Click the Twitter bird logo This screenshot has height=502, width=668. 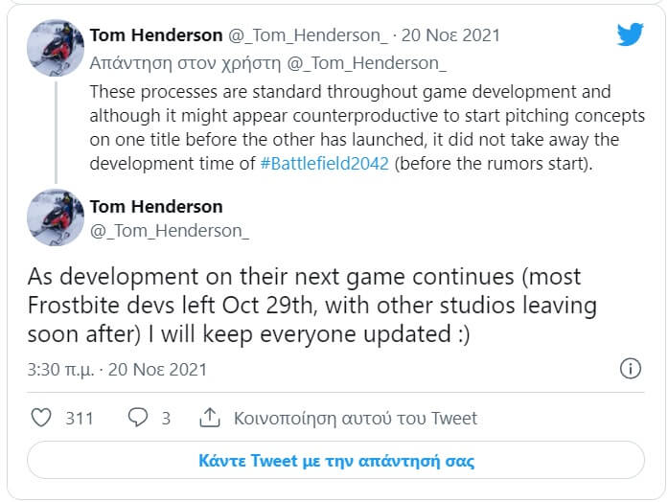pos(630,34)
